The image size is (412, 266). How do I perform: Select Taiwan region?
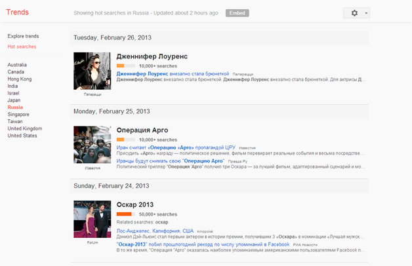tap(15, 121)
